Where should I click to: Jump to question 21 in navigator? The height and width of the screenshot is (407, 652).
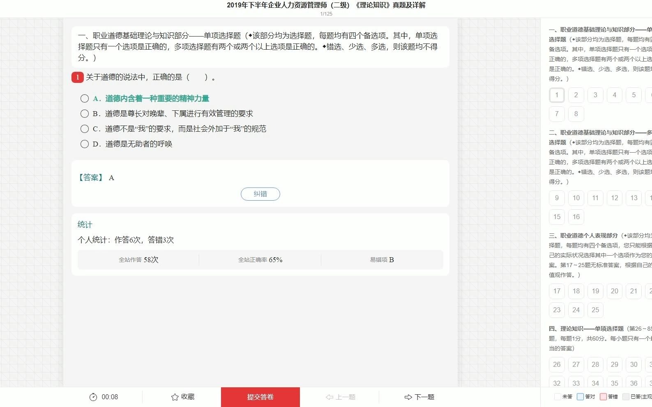click(x=634, y=291)
